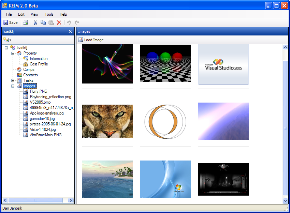Collapse the lsadkfj root node
290x213 pixels.
(x=6, y=48)
